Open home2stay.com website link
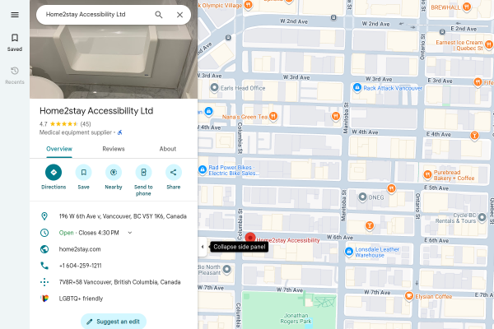This screenshot has height=329, width=494. pos(80,249)
